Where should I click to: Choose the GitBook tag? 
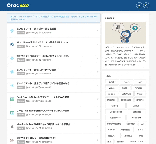click(115, 106)
